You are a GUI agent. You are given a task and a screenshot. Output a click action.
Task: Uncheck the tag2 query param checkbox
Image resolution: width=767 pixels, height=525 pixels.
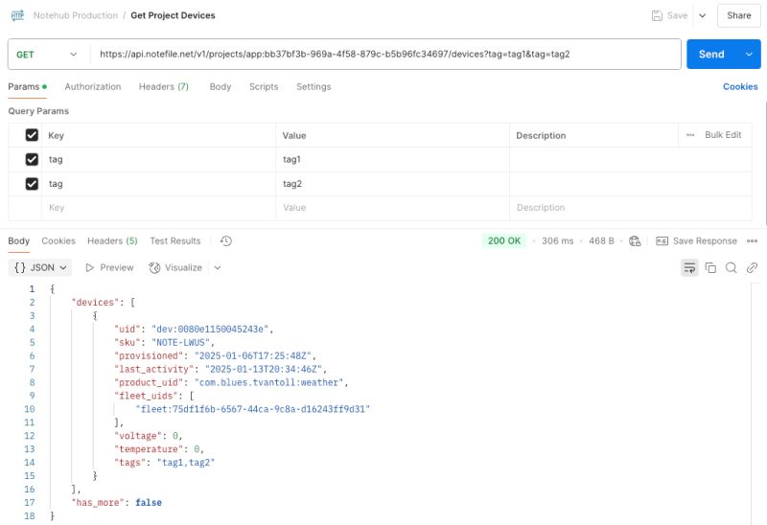(32, 184)
